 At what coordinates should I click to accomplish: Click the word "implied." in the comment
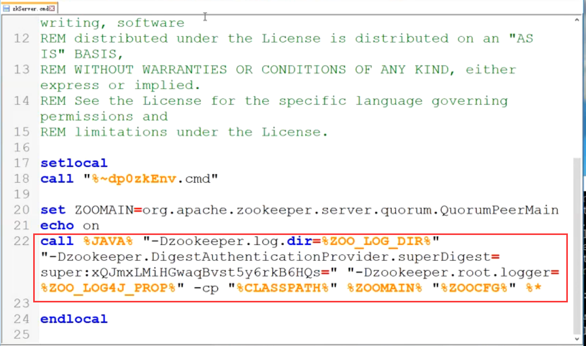click(x=167, y=86)
